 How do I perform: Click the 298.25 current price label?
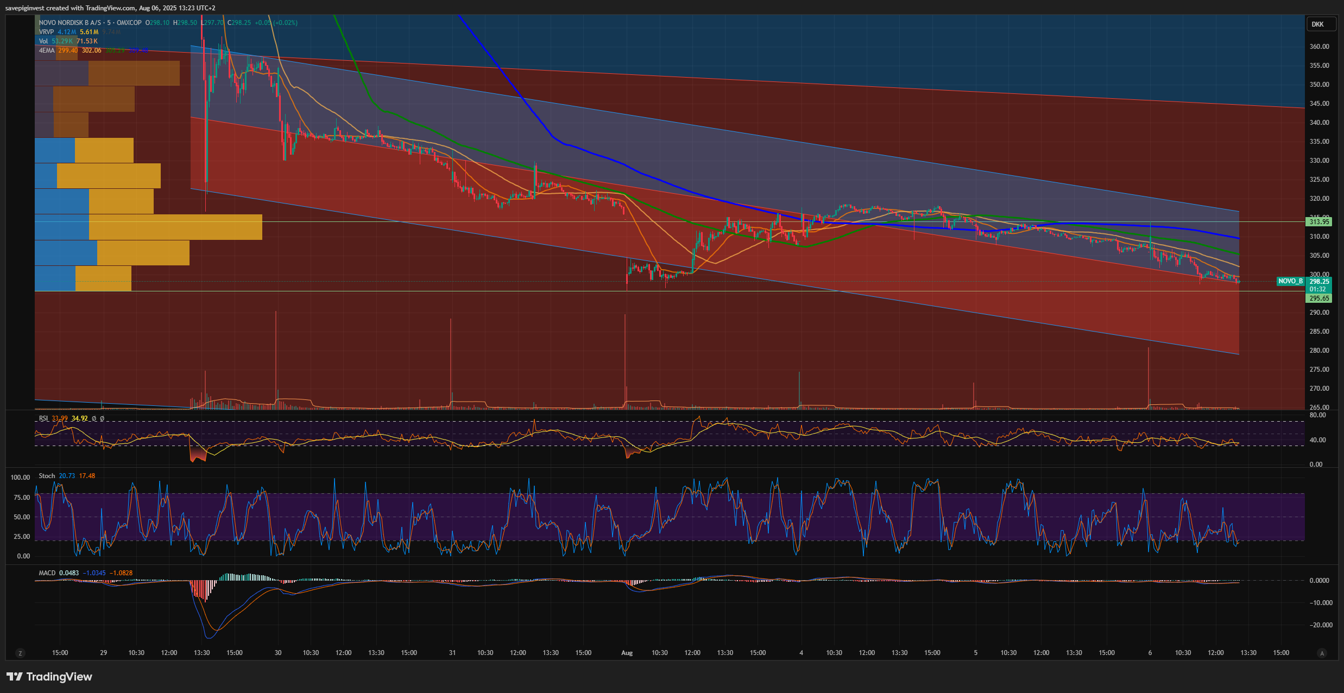1319,282
